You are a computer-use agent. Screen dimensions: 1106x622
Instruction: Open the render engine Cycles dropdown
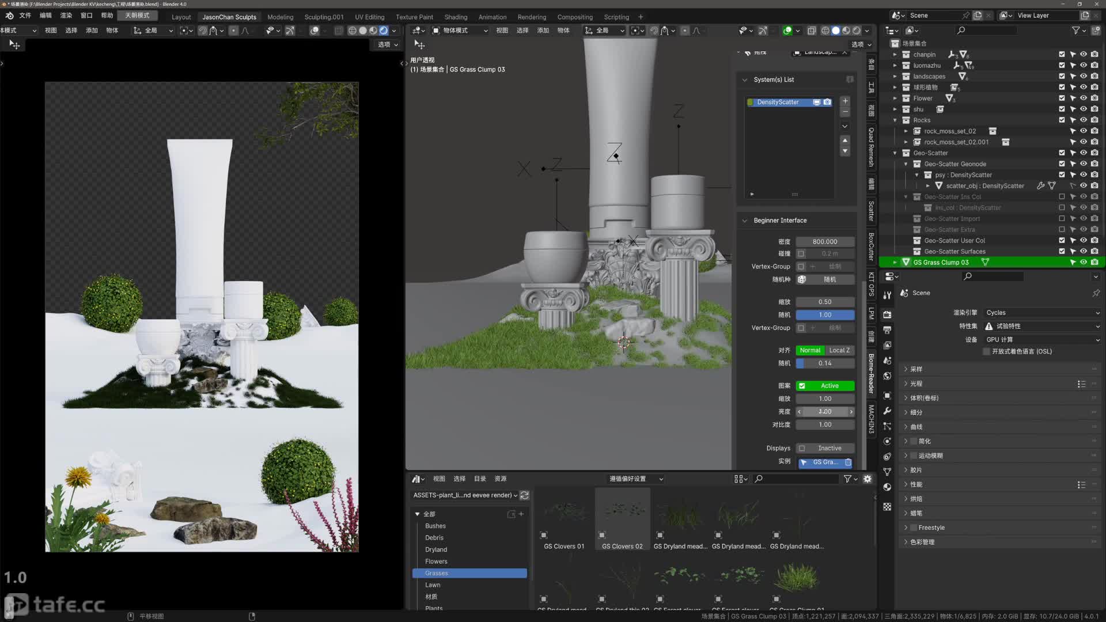[1041, 313]
